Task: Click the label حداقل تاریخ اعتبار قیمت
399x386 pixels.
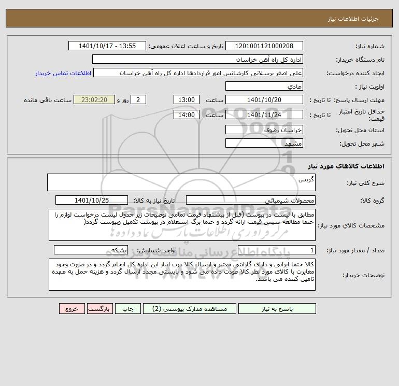Action: pyautogui.click(x=361, y=115)
